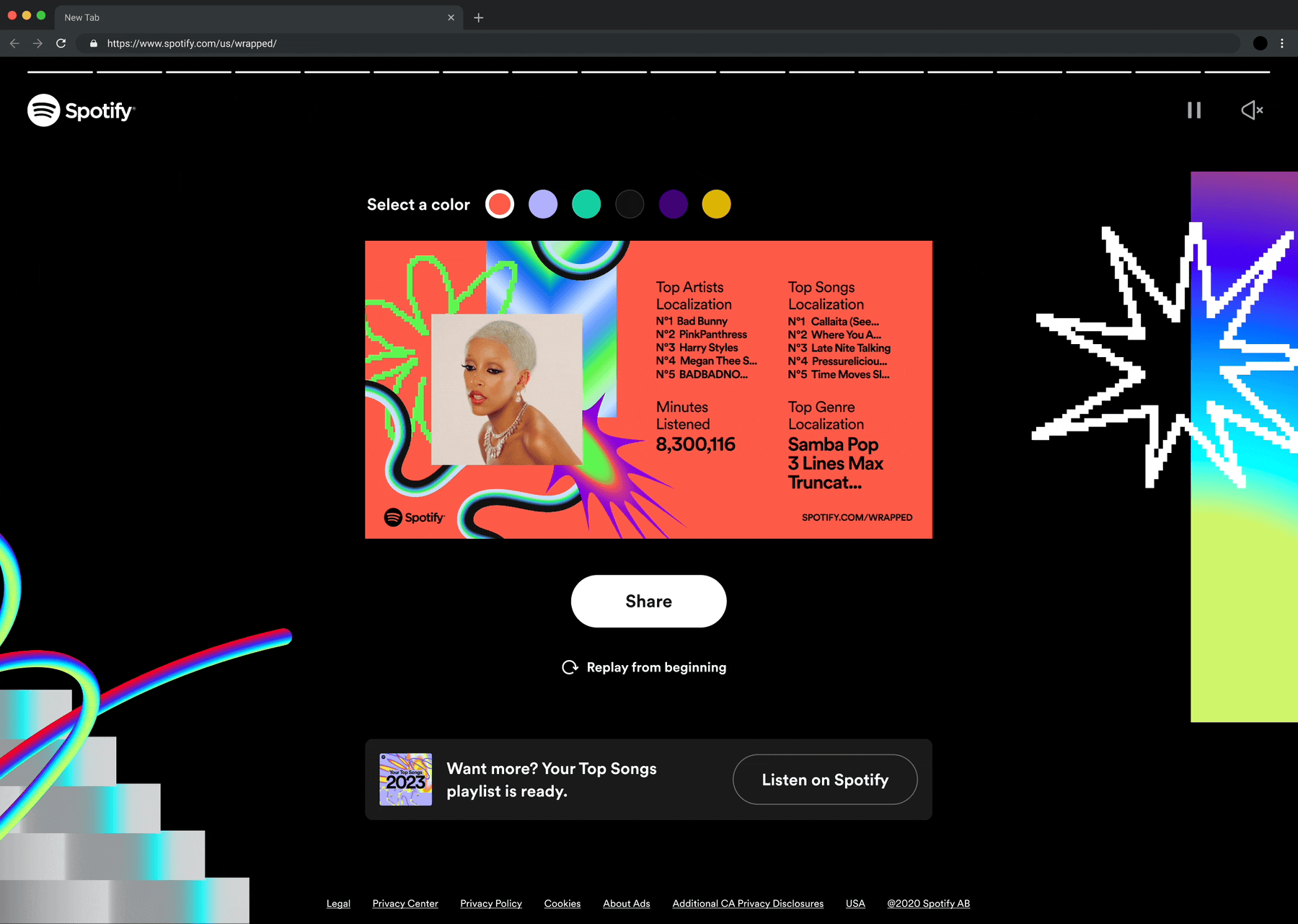Select the dark purple color swatch

coord(673,204)
